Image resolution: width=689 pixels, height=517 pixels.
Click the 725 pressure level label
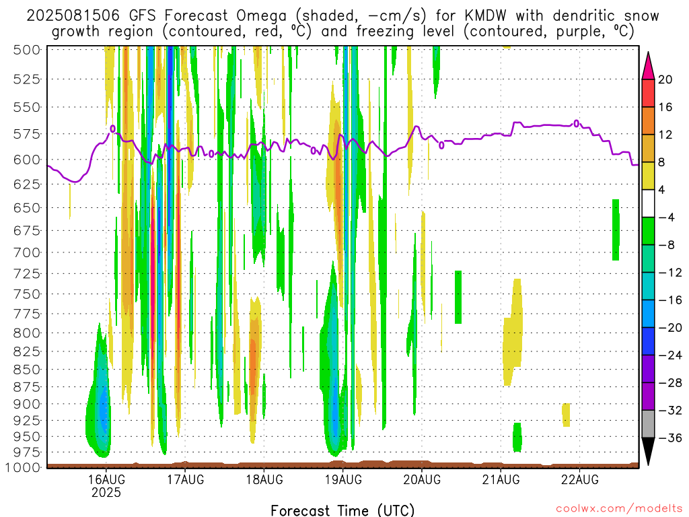pyautogui.click(x=26, y=273)
